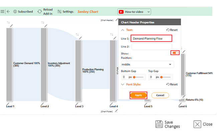217x131 pixels.
Task: Click sort arrows above Level 3 column
Action: pyautogui.click(x=77, y=35)
